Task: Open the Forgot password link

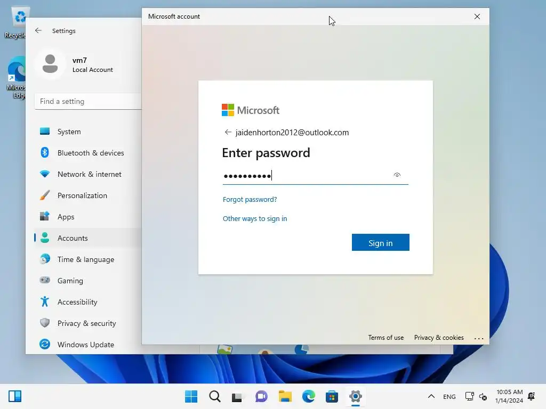Action: pos(250,199)
